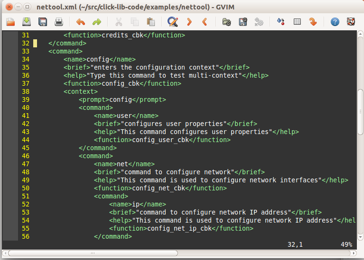Click "user" name on line 41
This screenshot has width=364, height=260.
coord(124,116)
